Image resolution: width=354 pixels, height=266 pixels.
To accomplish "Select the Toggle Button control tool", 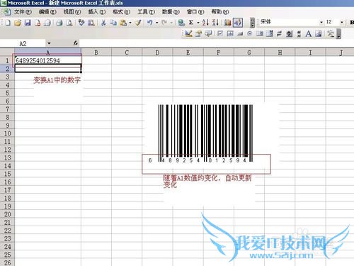I will 279,34.
